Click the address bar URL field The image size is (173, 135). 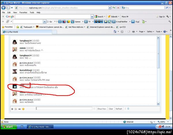click(61, 8)
